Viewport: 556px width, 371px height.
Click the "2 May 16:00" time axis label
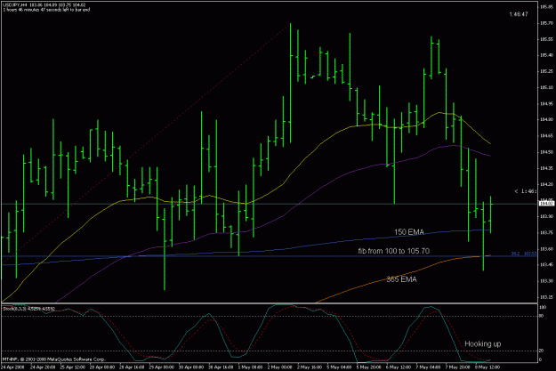click(310, 367)
